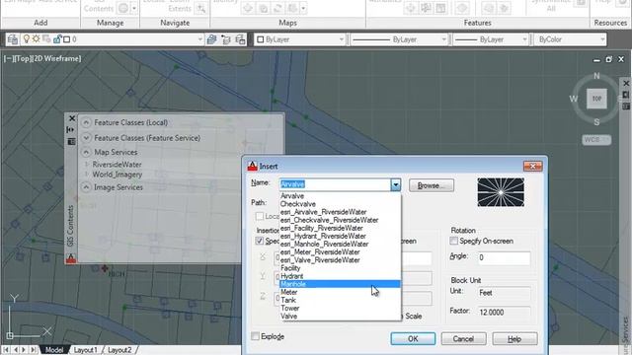Toggle the layer lightbulb on/off icon

tap(27, 39)
